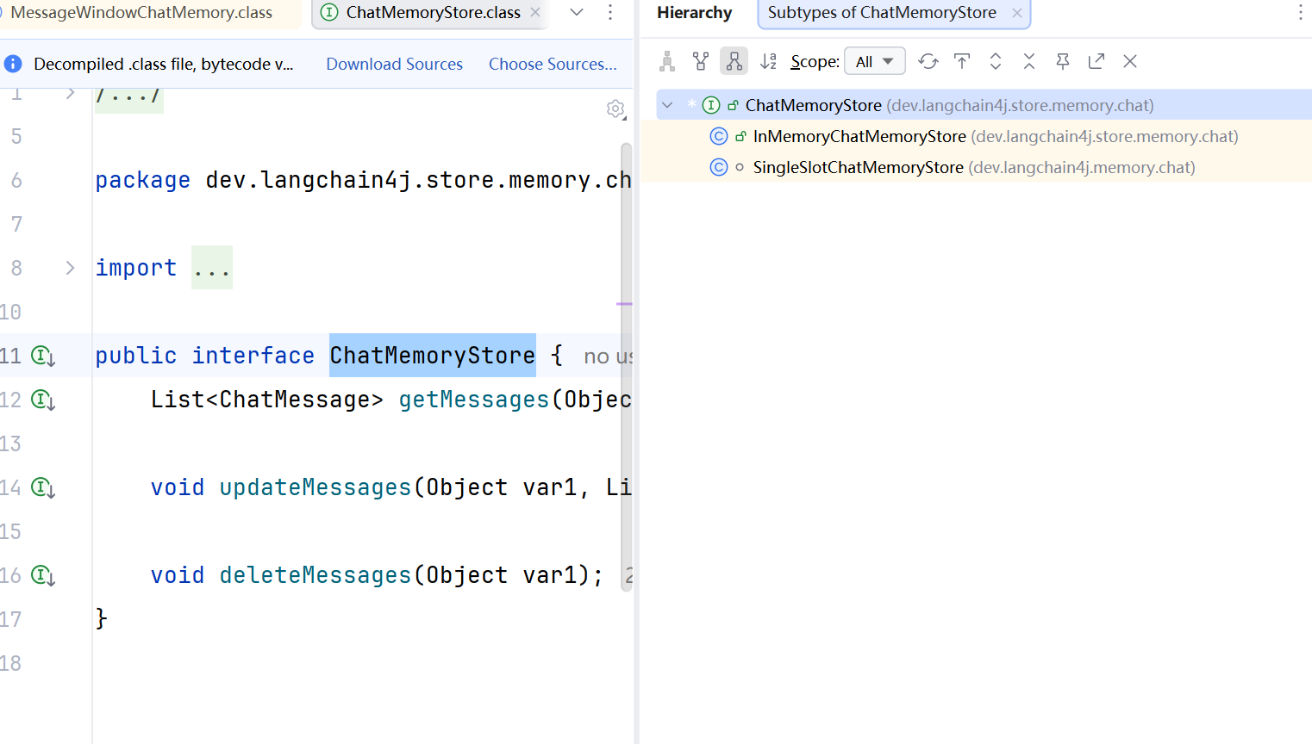Close the hierarchy view via toolbar X
Screen dimensions: 1312x744
(x=1130, y=61)
